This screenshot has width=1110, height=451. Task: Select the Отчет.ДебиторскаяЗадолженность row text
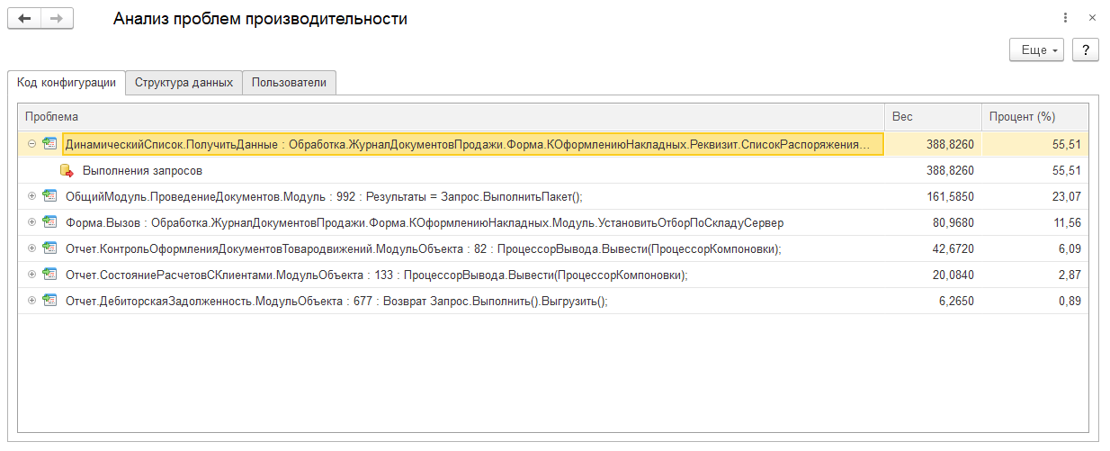[x=336, y=302]
